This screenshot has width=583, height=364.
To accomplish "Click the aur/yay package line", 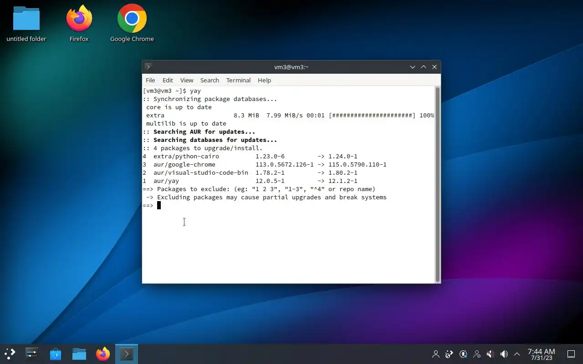I will coord(250,181).
